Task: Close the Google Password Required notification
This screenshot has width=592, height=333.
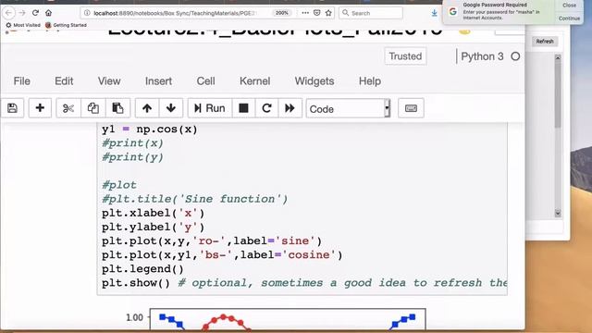Action: pos(569,6)
